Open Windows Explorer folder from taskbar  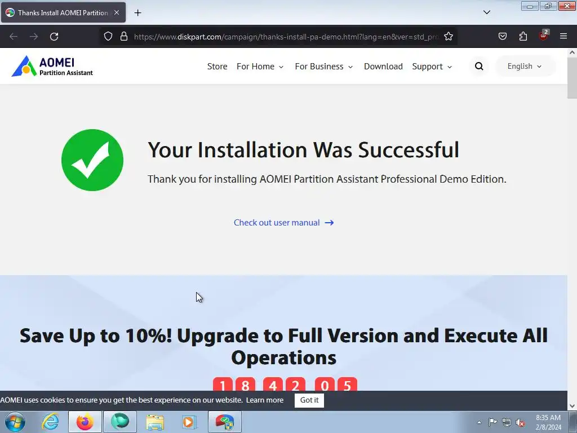155,422
